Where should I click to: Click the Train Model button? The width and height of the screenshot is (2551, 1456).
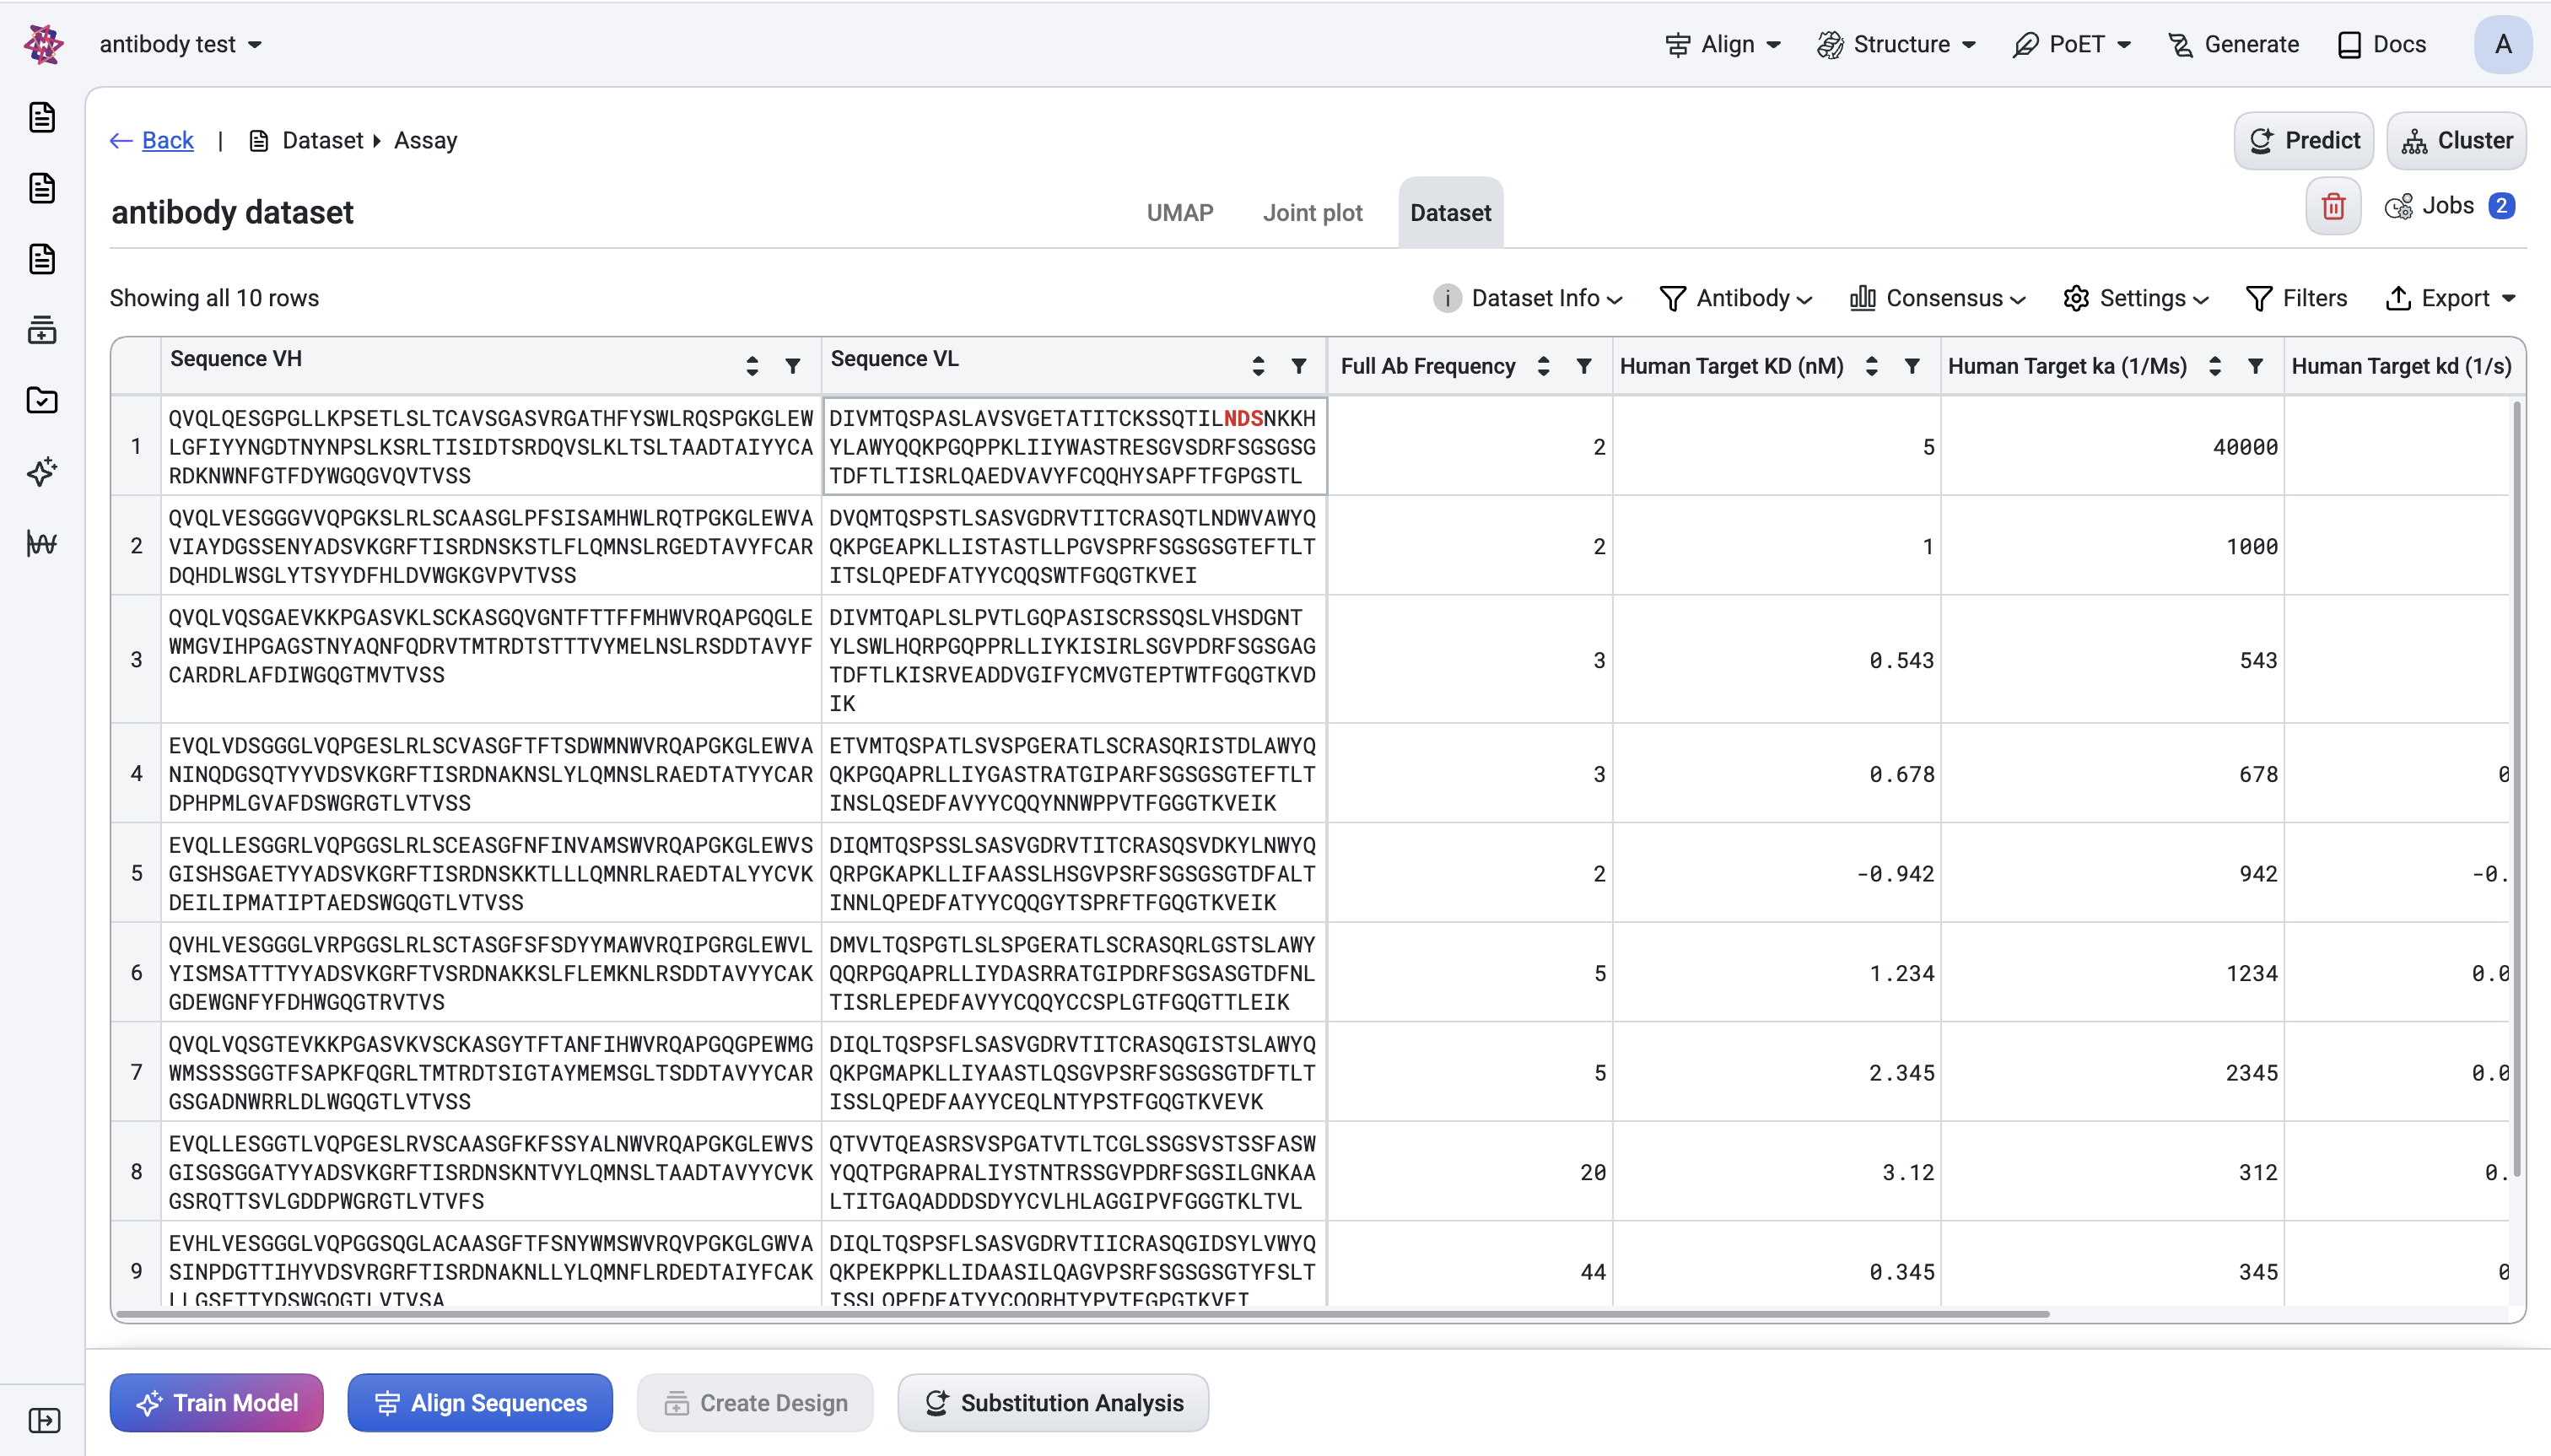[x=217, y=1403]
